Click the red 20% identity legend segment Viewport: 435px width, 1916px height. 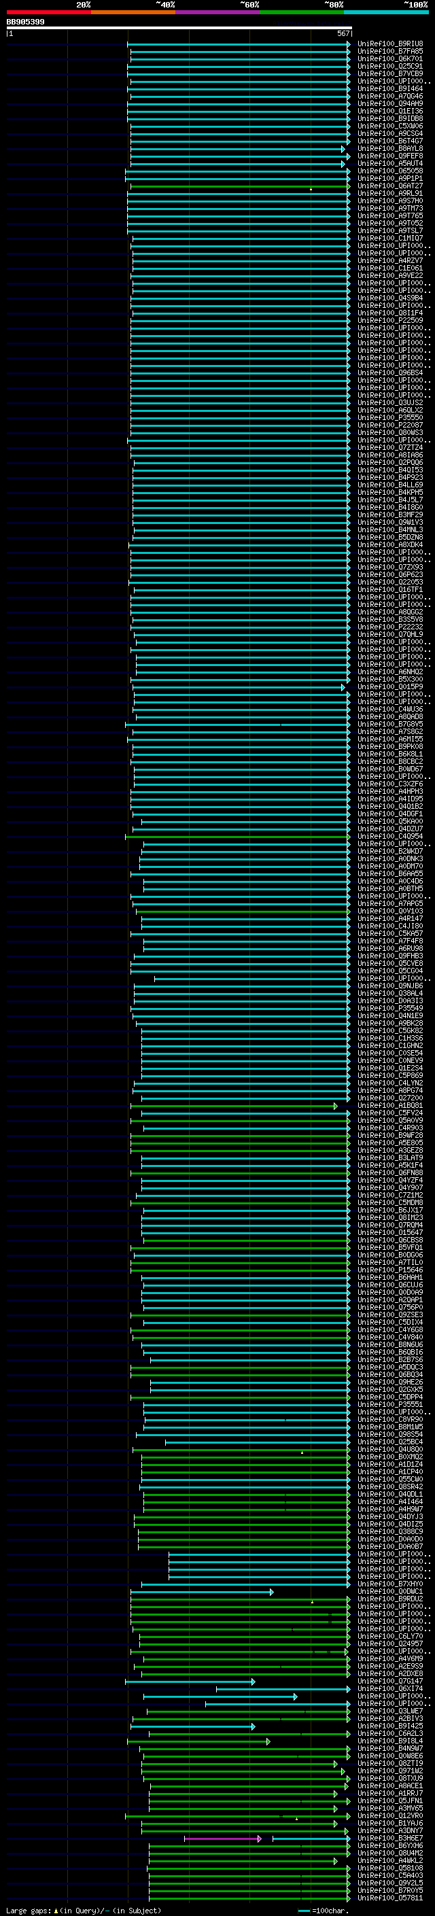pos(48,12)
